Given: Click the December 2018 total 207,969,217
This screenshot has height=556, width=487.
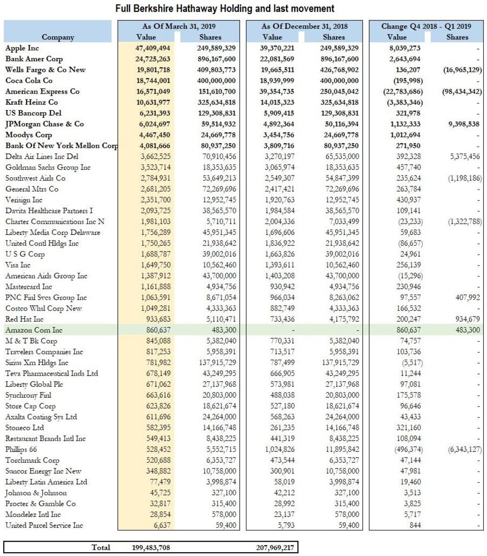Looking at the screenshot, I should pyautogui.click(x=275, y=547).
